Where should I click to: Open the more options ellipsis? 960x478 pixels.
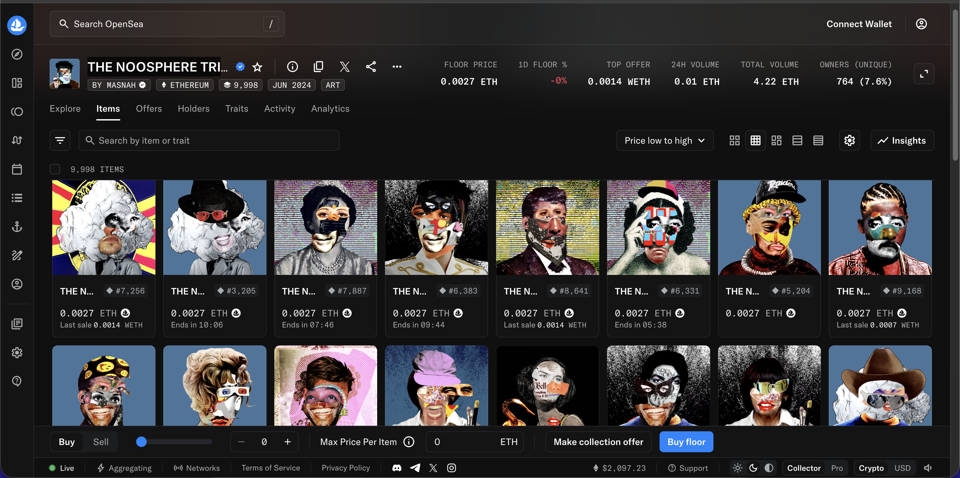(397, 67)
